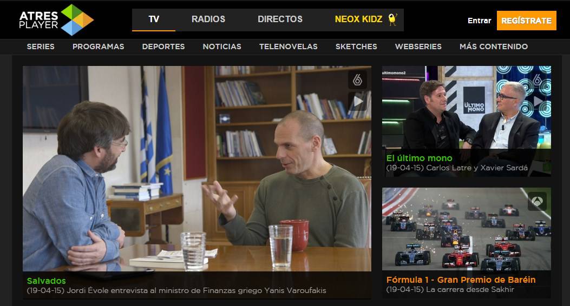Click the Regístrate button

click(x=526, y=21)
